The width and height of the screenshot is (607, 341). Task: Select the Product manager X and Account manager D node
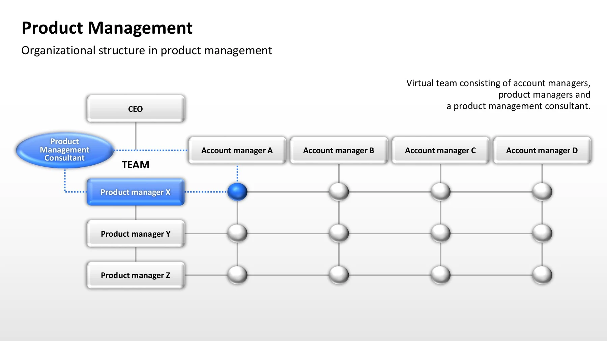[542, 192]
